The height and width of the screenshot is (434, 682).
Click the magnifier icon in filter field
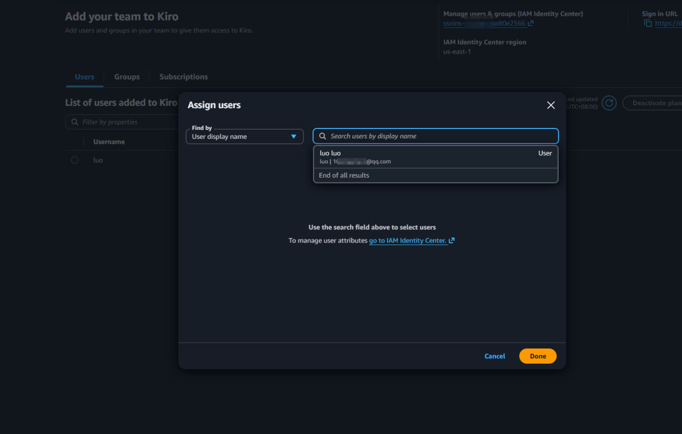(75, 122)
